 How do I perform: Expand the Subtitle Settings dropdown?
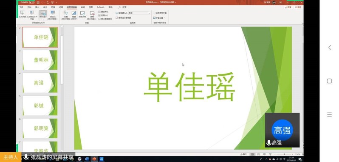159,18
